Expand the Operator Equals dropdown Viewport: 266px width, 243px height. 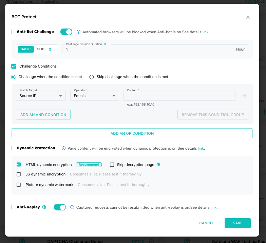point(95,96)
